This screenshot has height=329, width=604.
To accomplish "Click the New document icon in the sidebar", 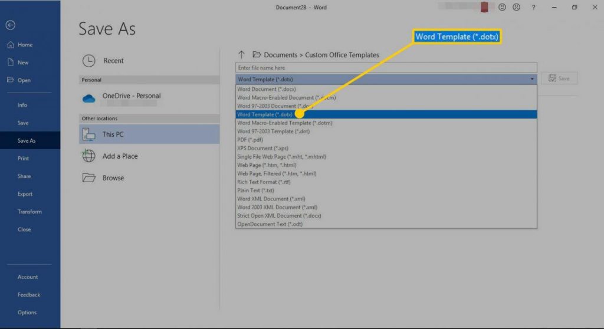I will (x=11, y=62).
